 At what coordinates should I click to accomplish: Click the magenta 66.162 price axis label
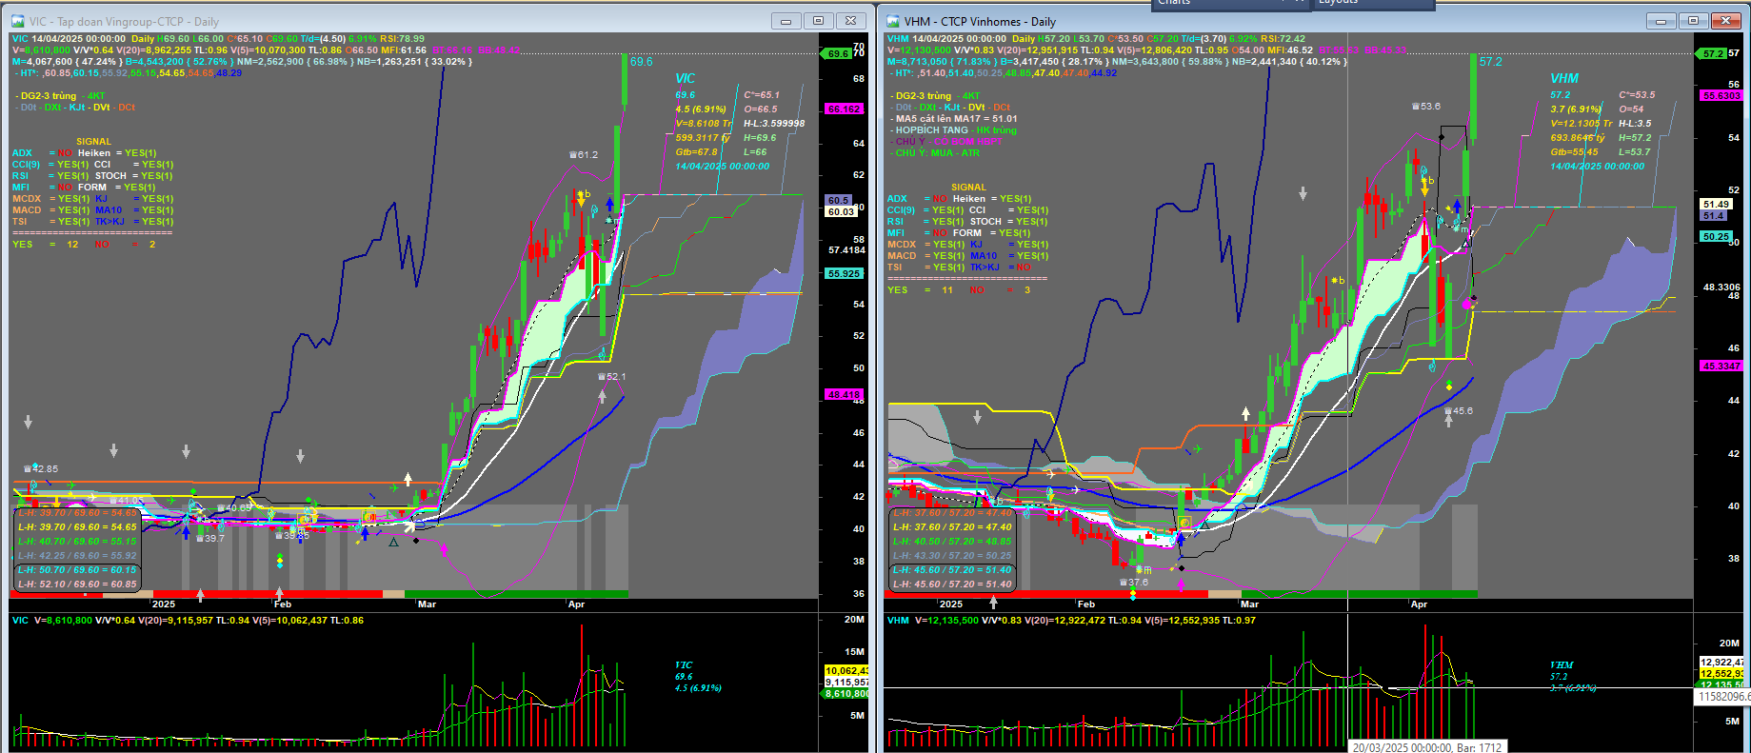[844, 109]
